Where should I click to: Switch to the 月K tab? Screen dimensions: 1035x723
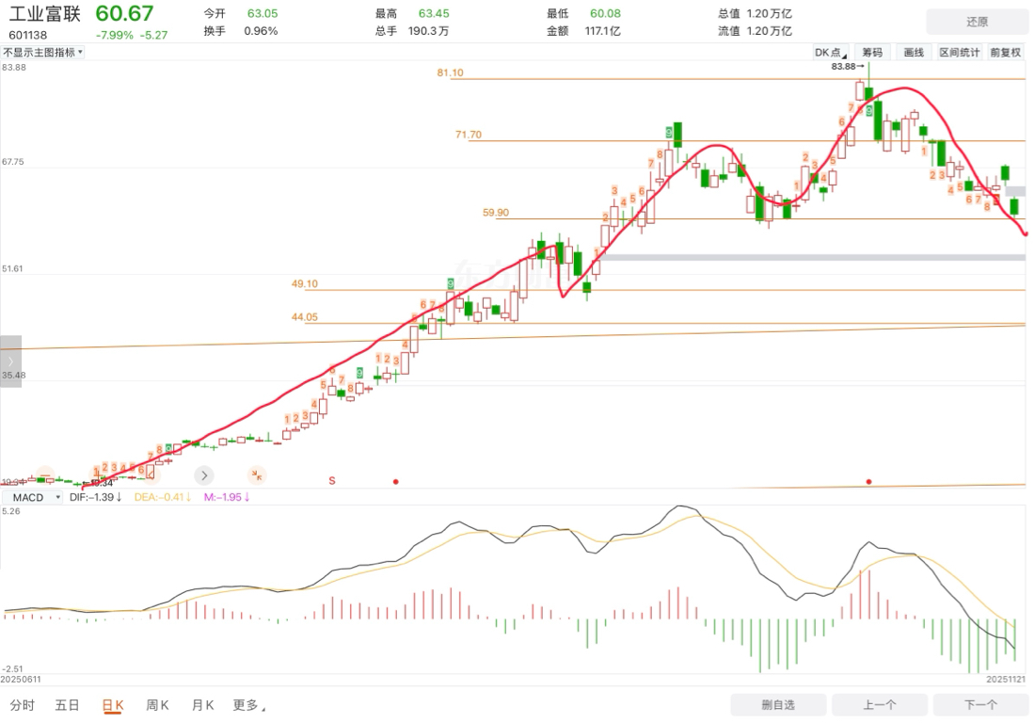click(202, 705)
